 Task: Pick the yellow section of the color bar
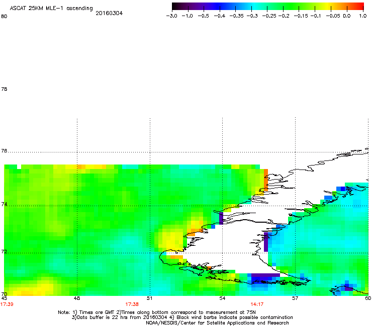click(x=327, y=7)
